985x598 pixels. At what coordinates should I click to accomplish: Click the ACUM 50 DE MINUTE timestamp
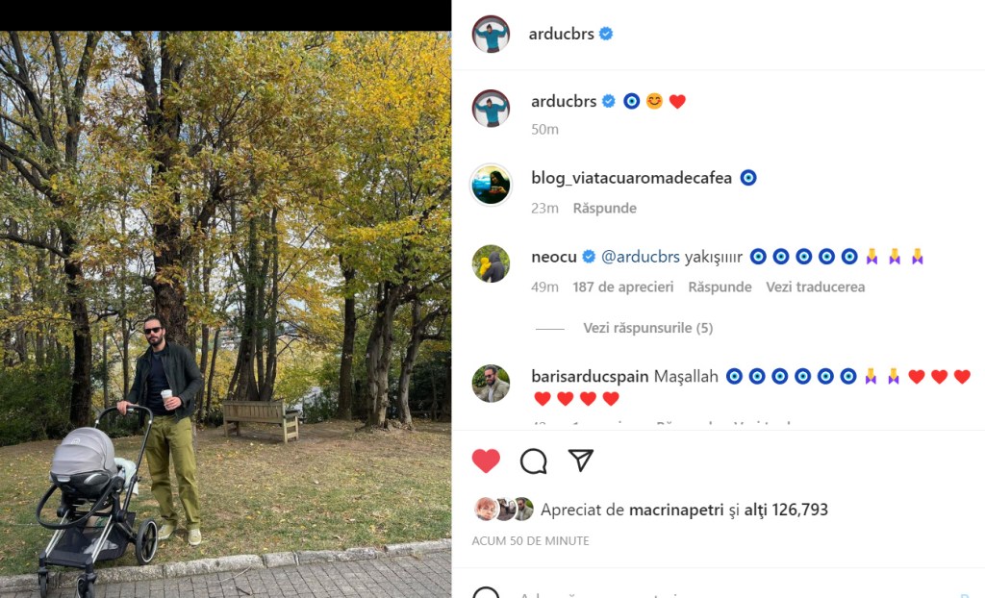coord(530,541)
